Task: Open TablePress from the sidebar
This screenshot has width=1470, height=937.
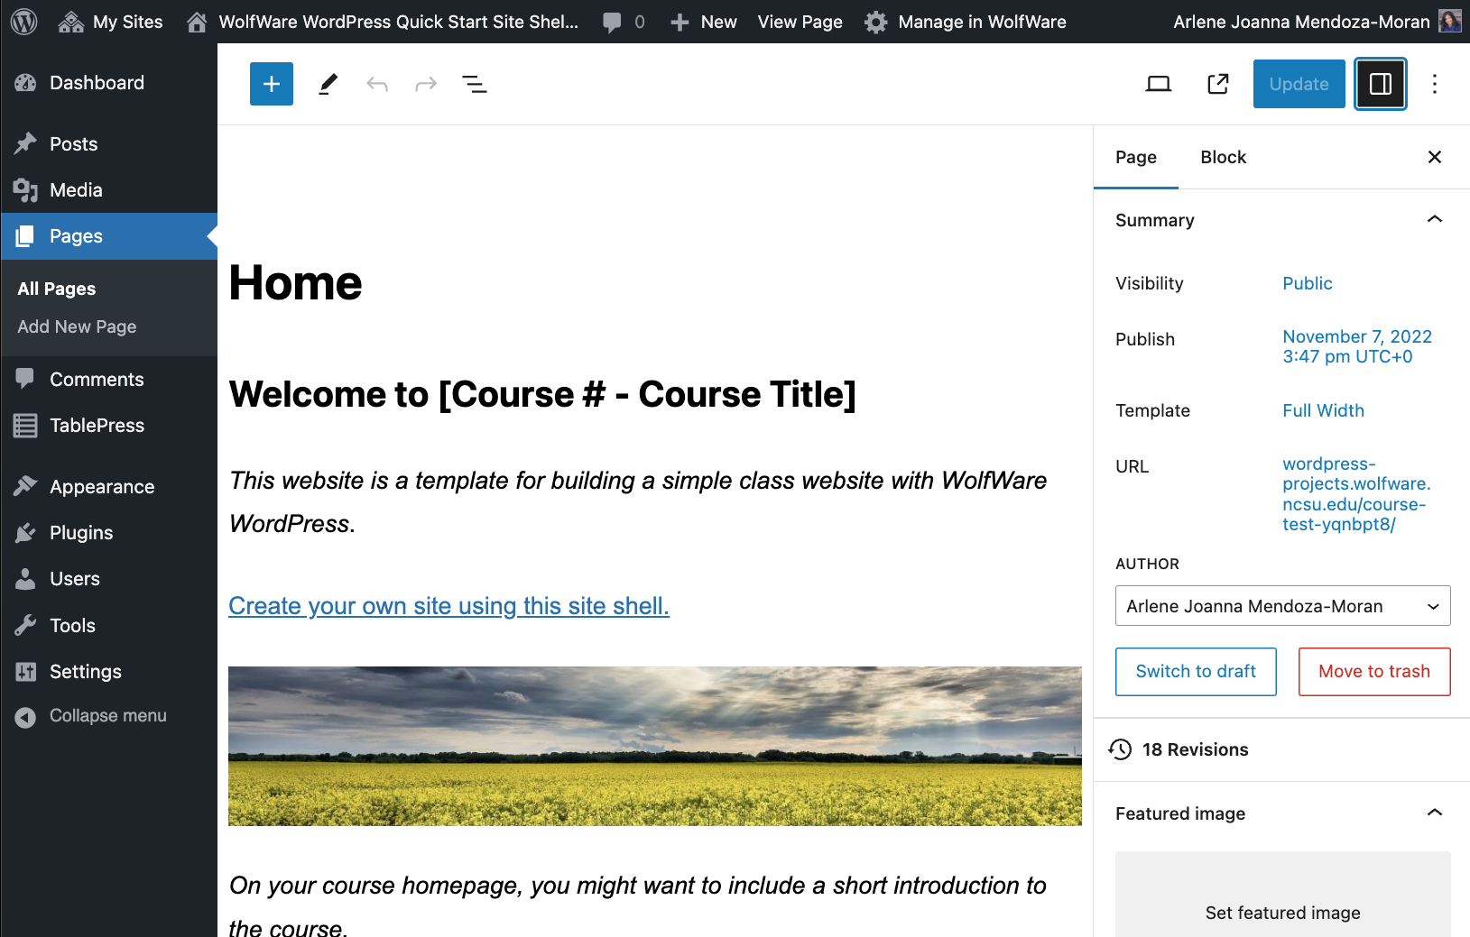Action: point(97,425)
